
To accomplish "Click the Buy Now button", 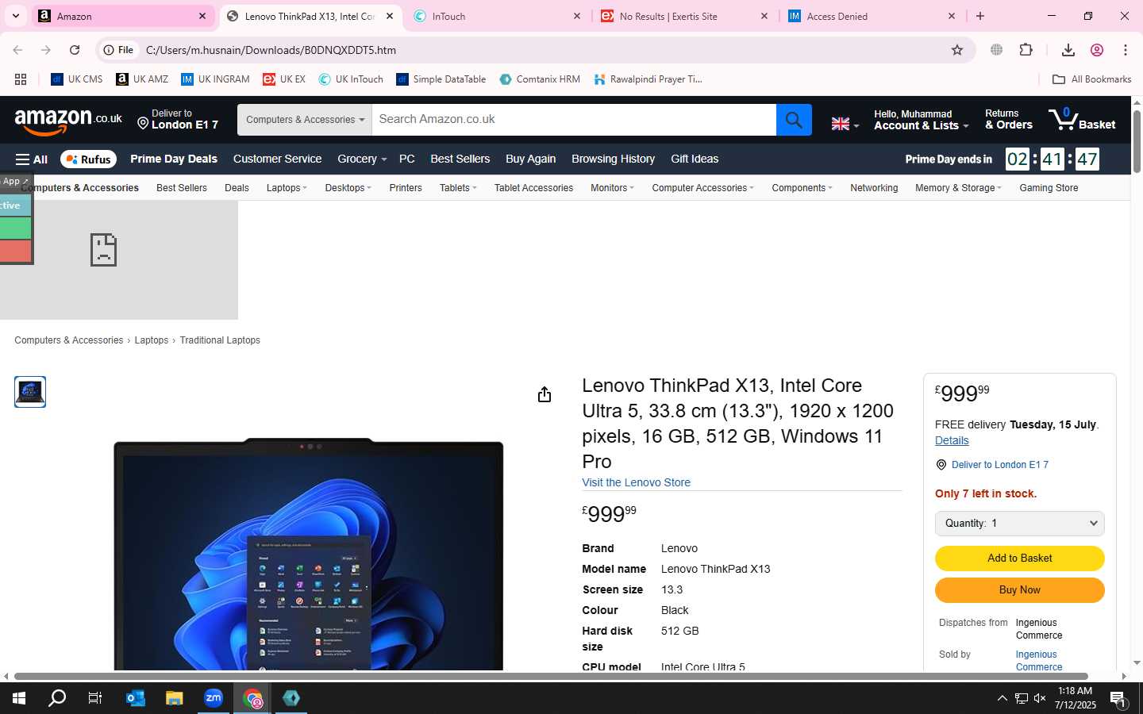I will point(1019,590).
